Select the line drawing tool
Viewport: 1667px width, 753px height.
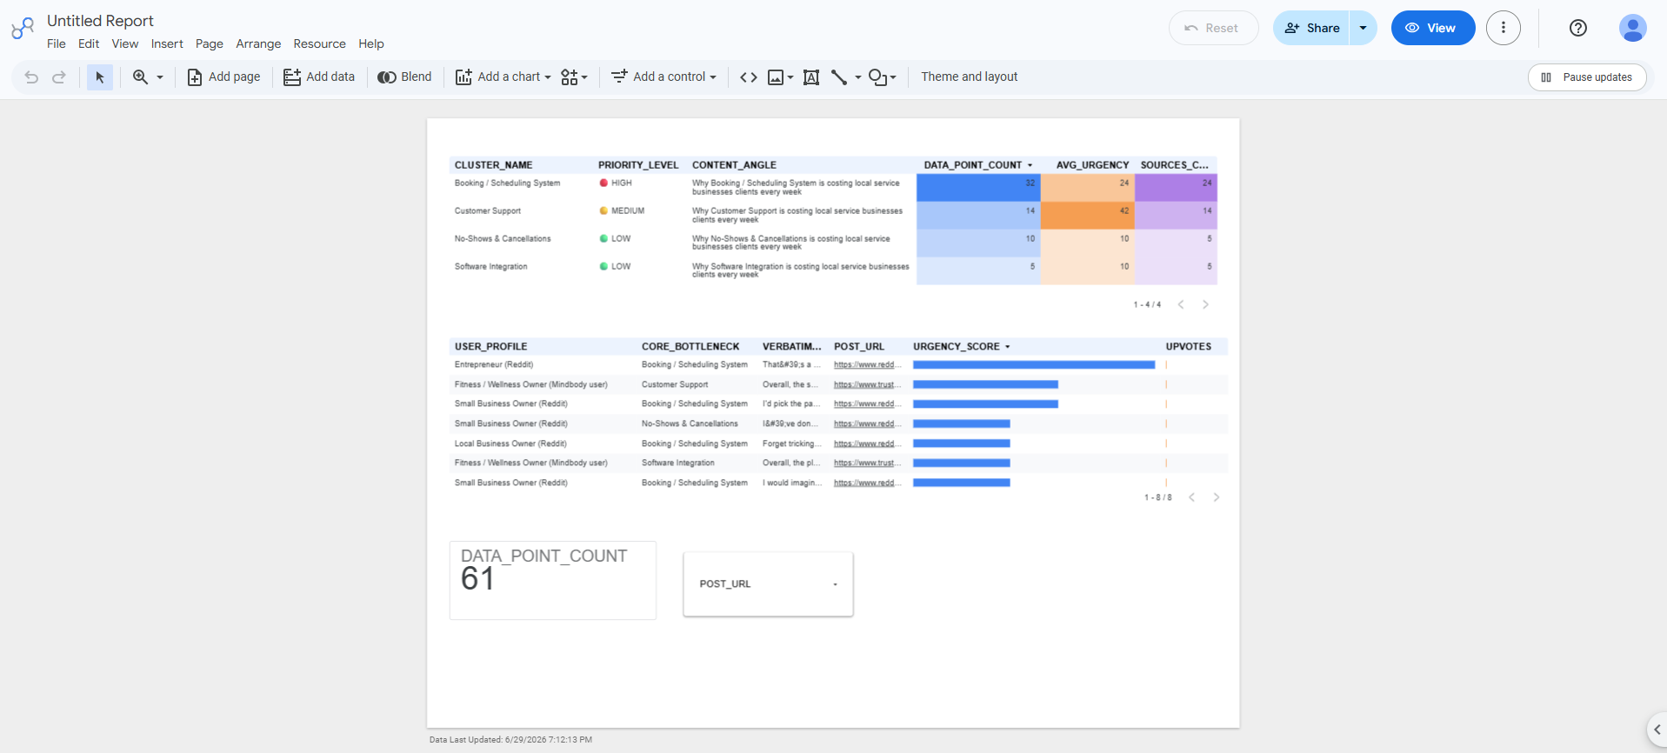[x=839, y=77]
